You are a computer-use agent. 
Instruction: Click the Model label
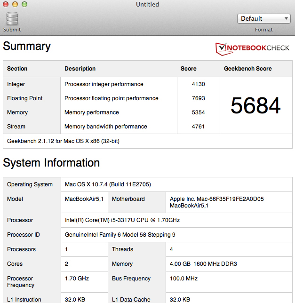pyautogui.click(x=15, y=199)
